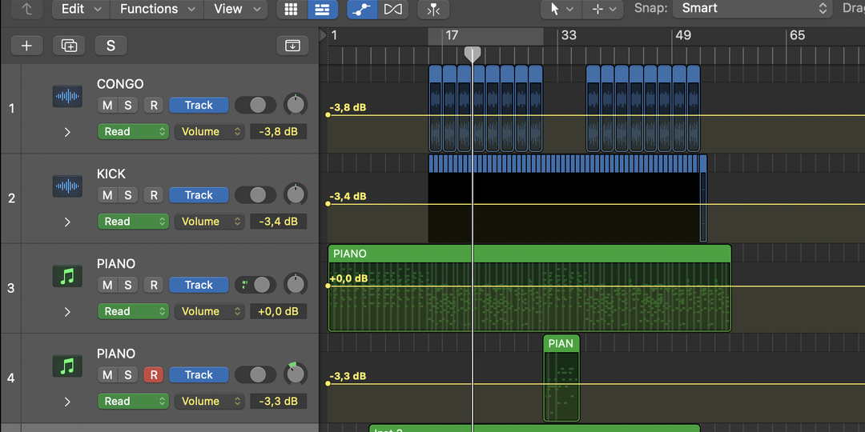Open the Functions menu

[x=157, y=9]
